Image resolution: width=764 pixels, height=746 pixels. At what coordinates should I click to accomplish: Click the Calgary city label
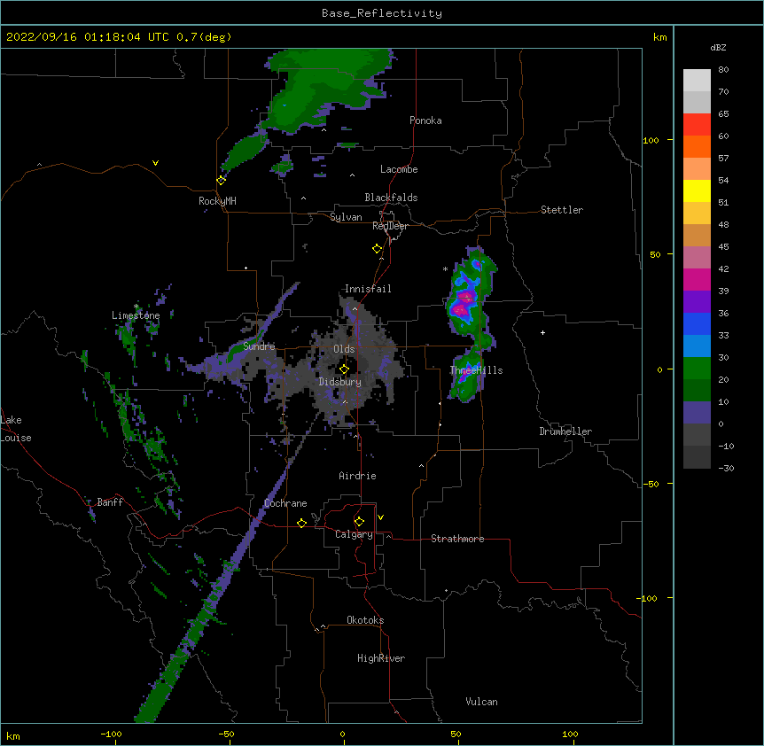point(355,534)
